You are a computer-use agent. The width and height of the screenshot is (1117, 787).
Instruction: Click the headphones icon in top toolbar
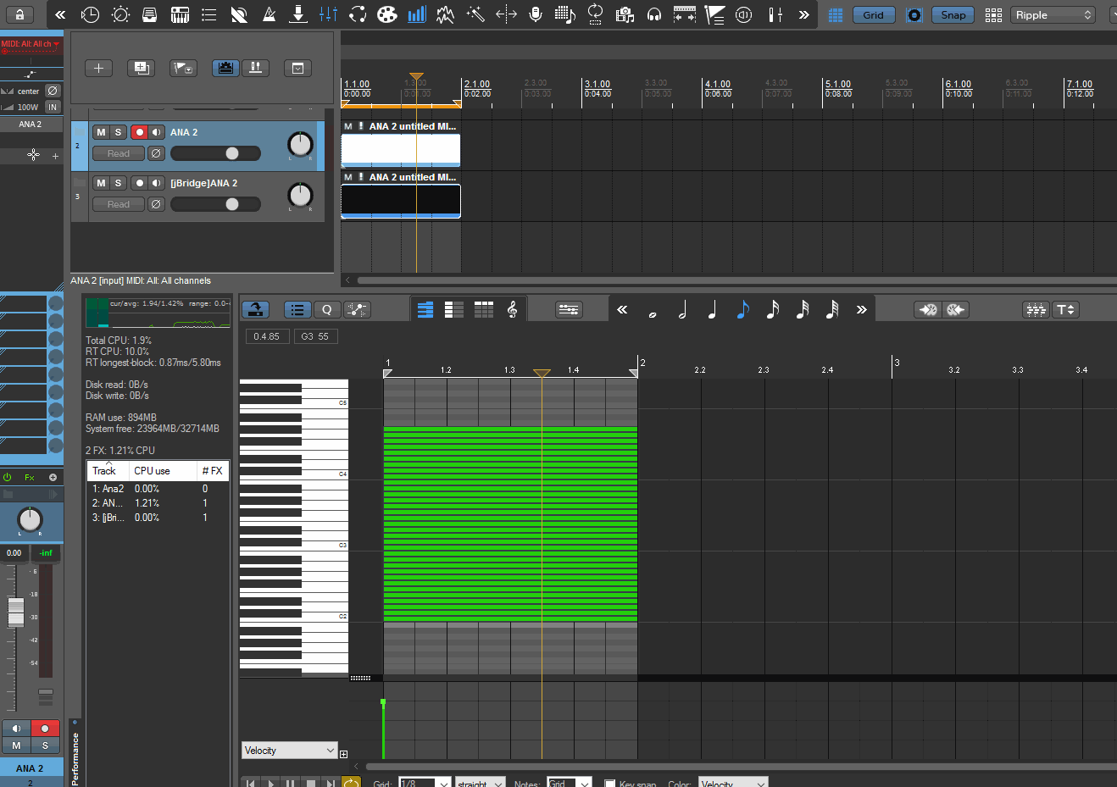[x=654, y=14]
